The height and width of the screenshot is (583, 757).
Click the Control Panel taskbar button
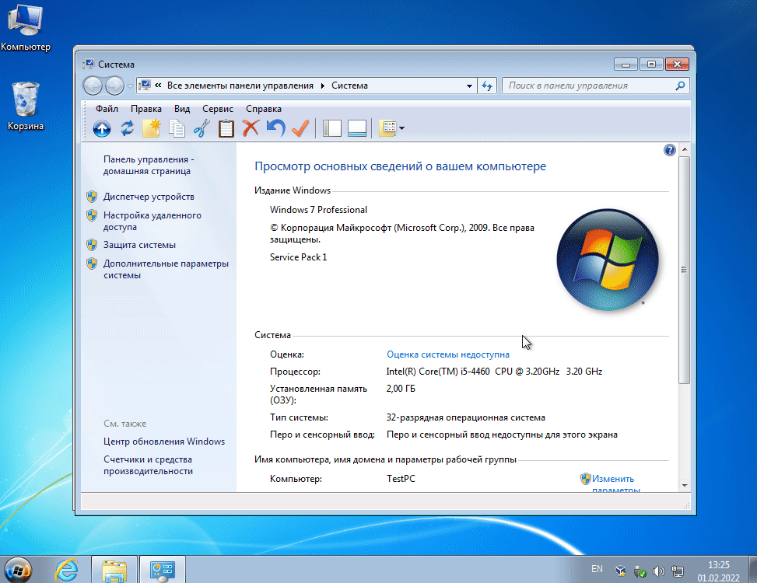click(x=162, y=570)
